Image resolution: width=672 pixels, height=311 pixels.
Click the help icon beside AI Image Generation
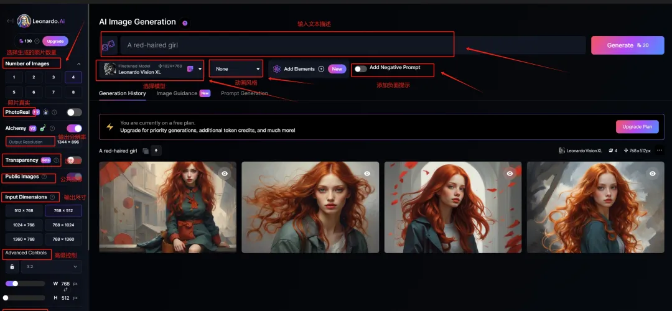click(x=185, y=23)
